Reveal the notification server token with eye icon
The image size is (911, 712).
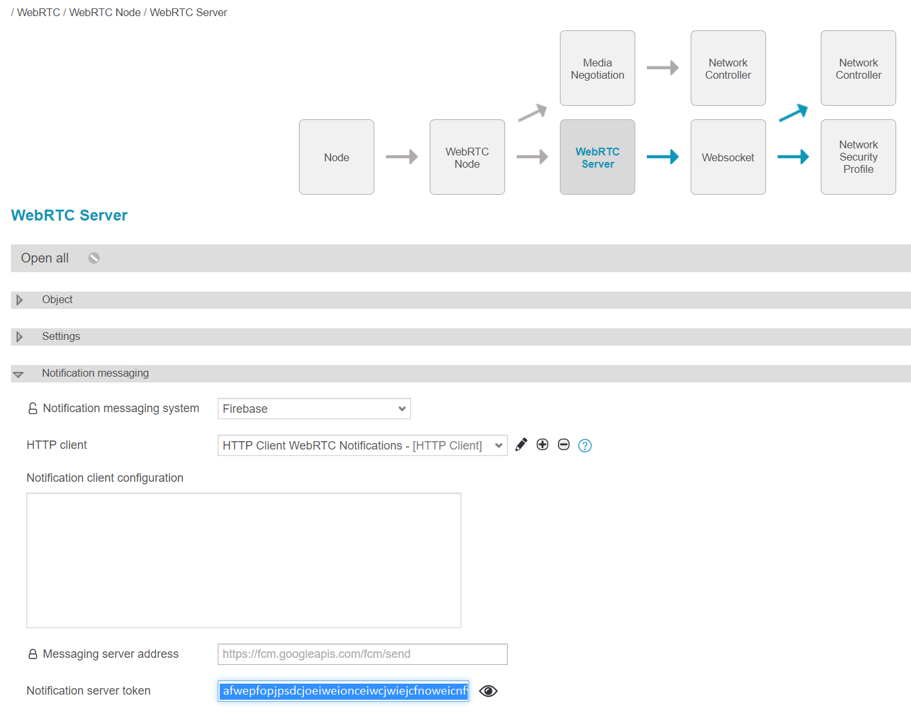click(488, 691)
